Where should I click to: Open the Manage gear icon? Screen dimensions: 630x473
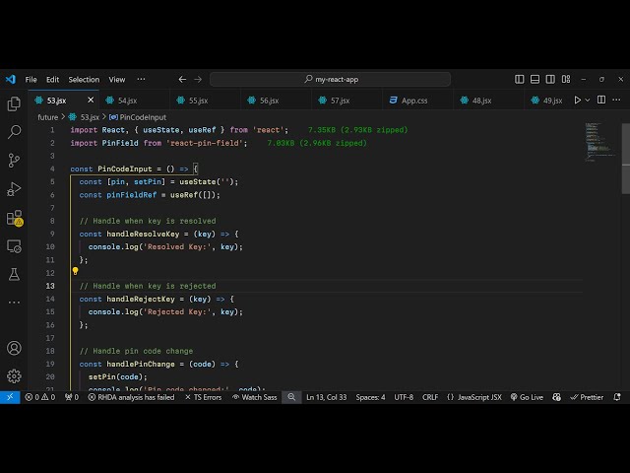(14, 375)
